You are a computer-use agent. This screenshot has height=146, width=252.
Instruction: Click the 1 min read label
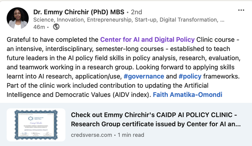[131, 135]
